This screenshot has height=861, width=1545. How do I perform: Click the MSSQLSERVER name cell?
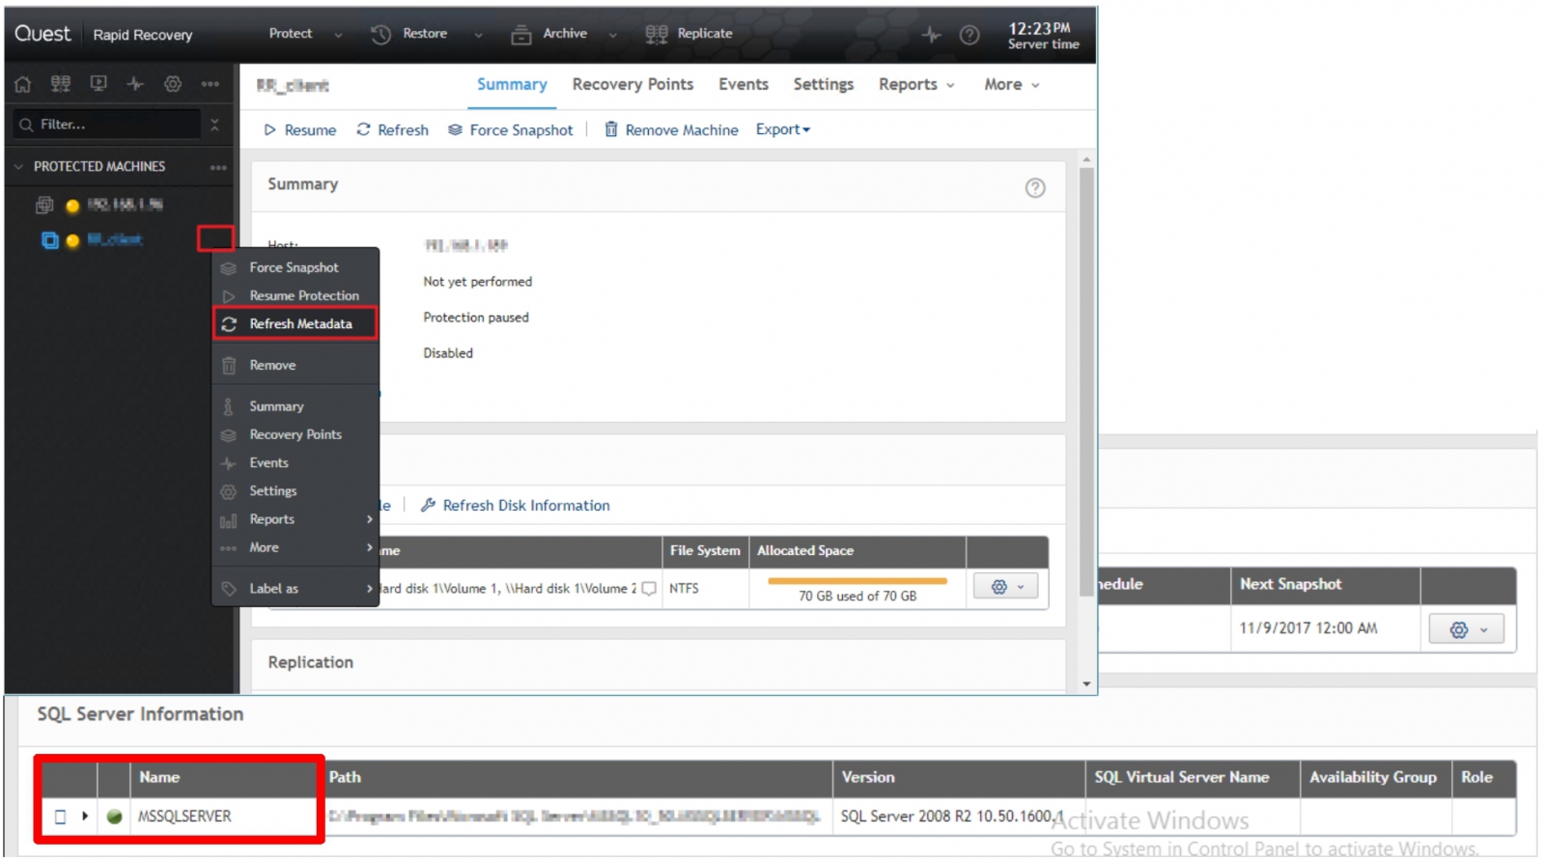click(184, 817)
